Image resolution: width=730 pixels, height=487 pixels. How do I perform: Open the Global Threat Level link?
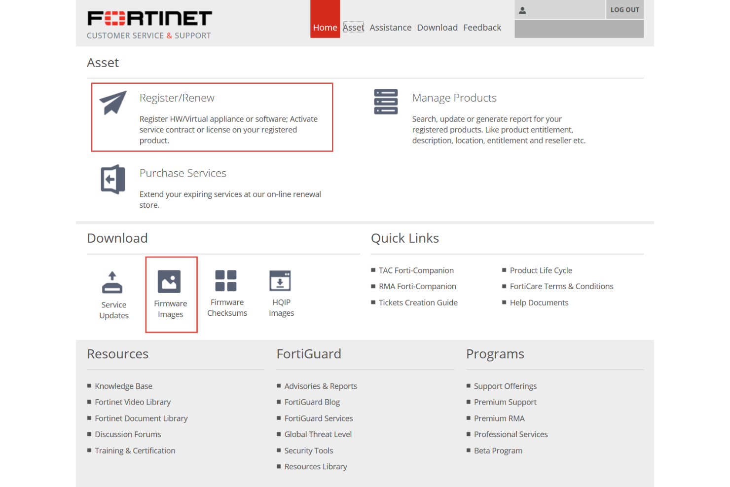click(318, 434)
